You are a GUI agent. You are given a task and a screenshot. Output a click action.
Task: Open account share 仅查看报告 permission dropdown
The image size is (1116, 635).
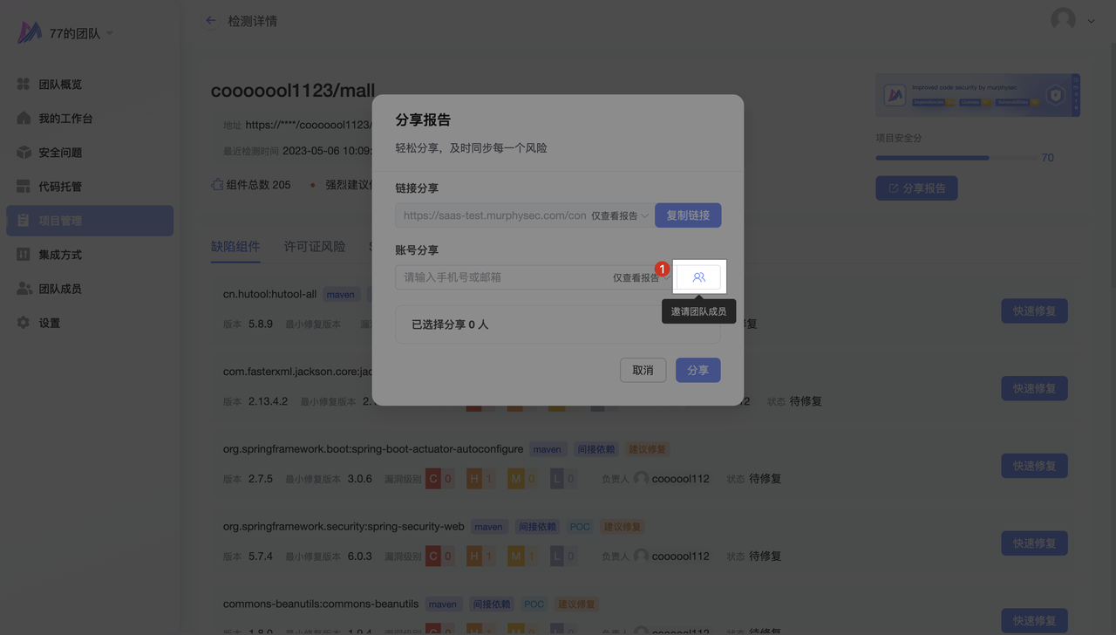[x=640, y=277]
